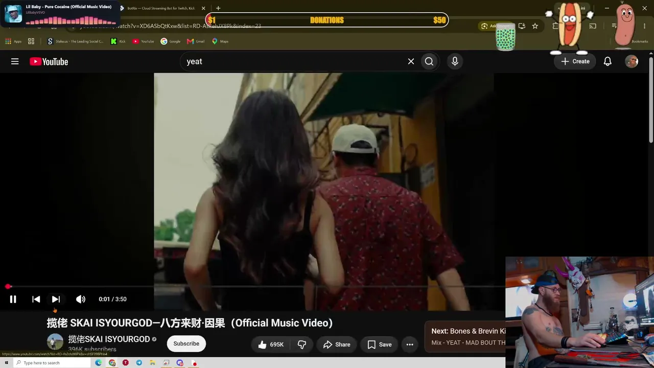Start voice search with the microphone
Viewport: 654px width, 368px height.
point(455,61)
